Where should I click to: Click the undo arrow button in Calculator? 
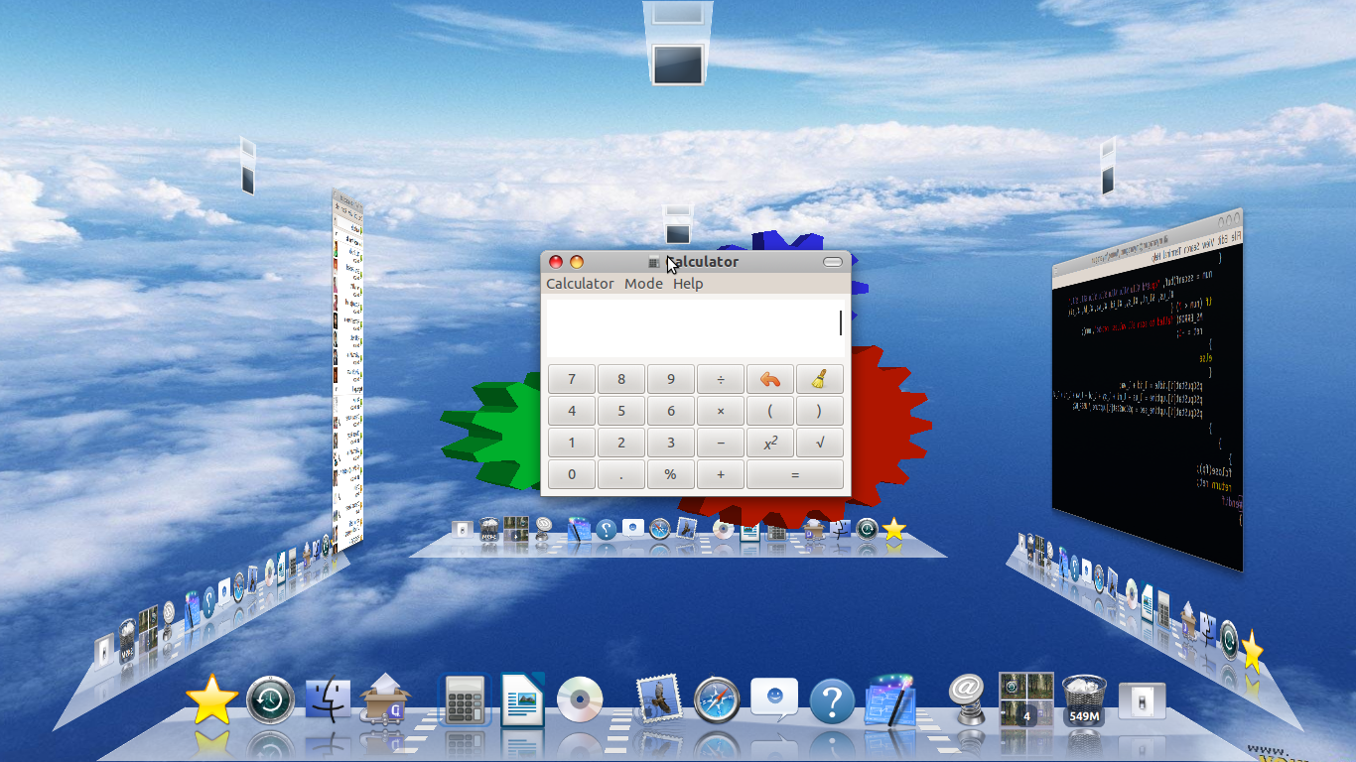(x=770, y=379)
